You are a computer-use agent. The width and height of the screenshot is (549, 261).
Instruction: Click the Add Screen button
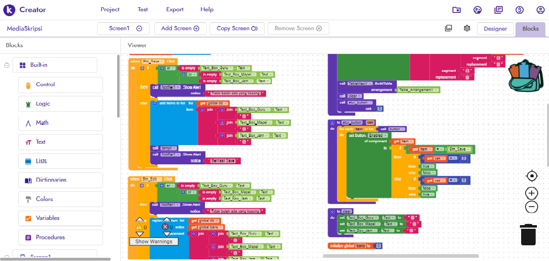point(180,29)
